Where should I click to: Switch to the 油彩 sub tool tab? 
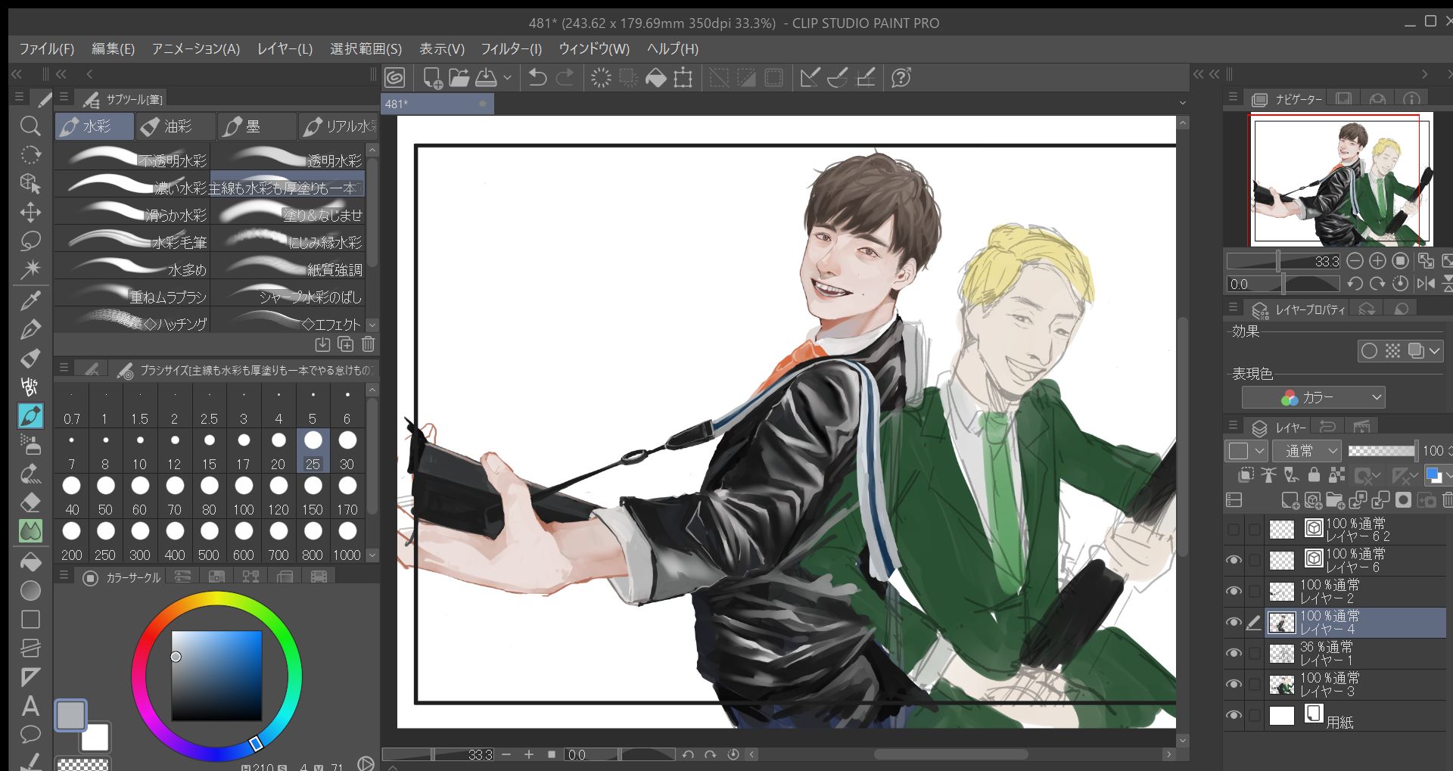pyautogui.click(x=176, y=126)
